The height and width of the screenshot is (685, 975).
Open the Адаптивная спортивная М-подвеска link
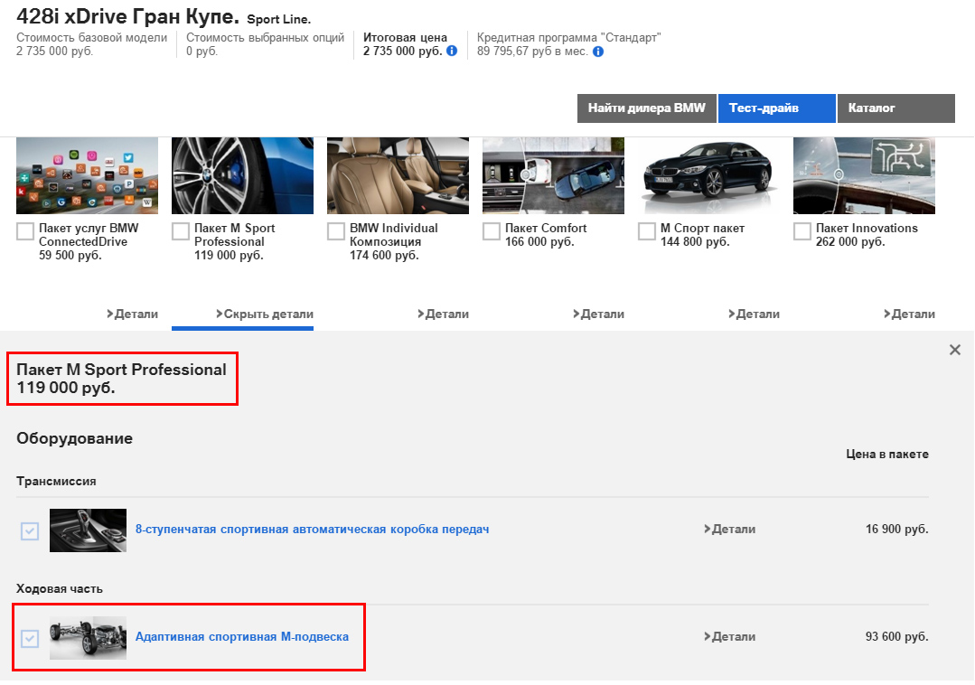pos(242,636)
